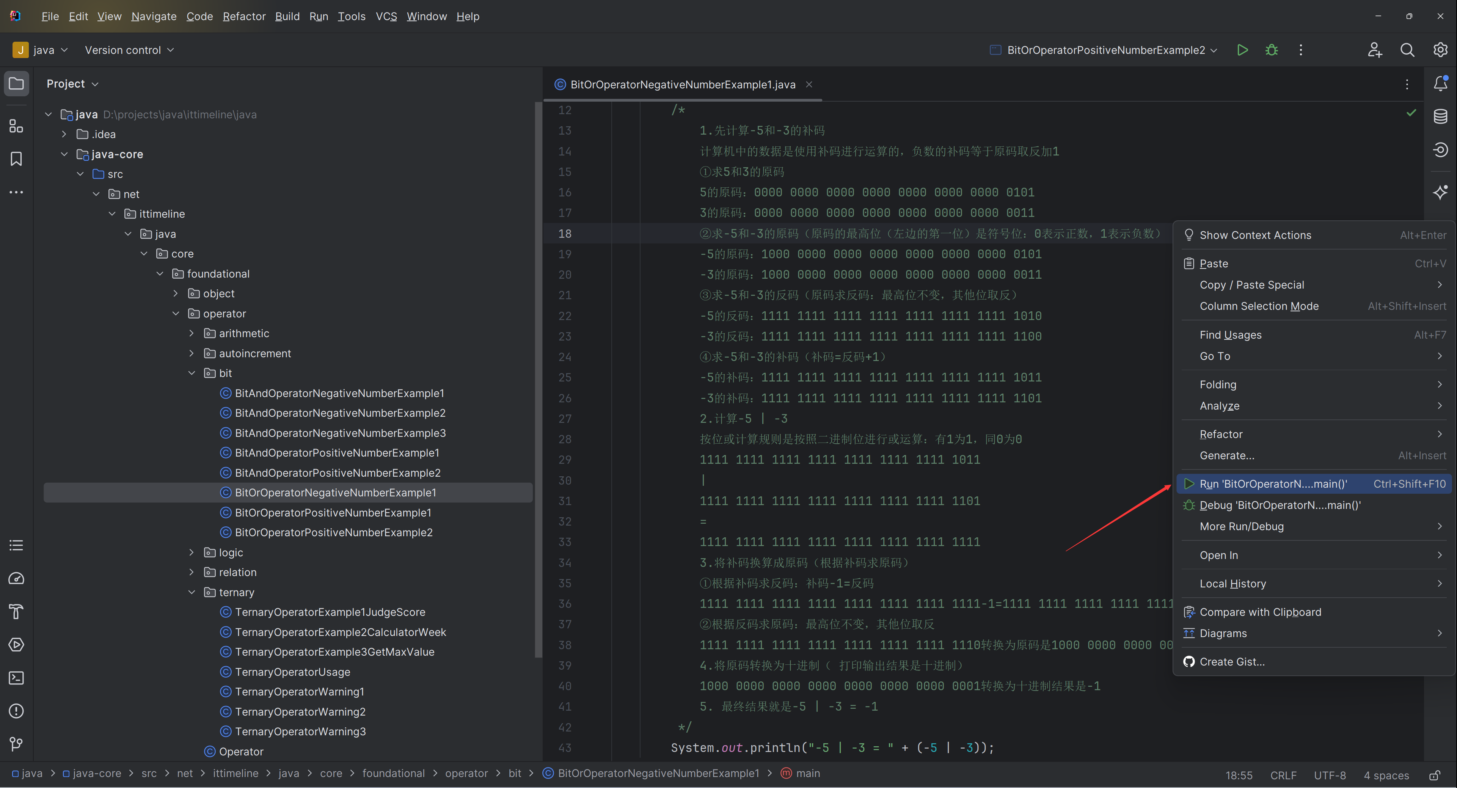Select Run 'BitOrOperatorN....main()' in context menu
The width and height of the screenshot is (1457, 788).
pyautogui.click(x=1314, y=483)
